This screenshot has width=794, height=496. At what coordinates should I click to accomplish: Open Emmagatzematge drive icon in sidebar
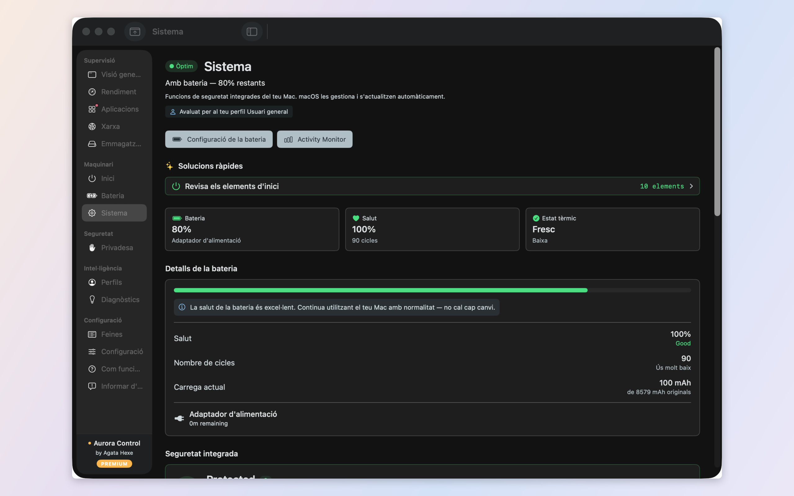pyautogui.click(x=92, y=144)
